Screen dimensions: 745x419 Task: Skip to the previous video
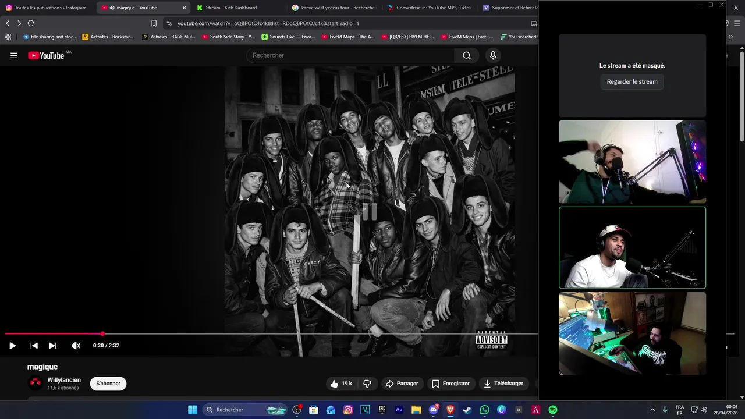(x=34, y=346)
